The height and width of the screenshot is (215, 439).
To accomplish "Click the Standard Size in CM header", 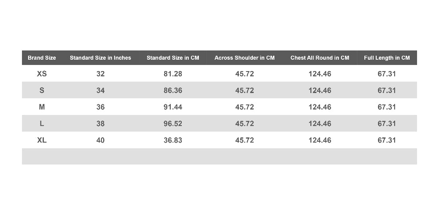I will 173,58.
